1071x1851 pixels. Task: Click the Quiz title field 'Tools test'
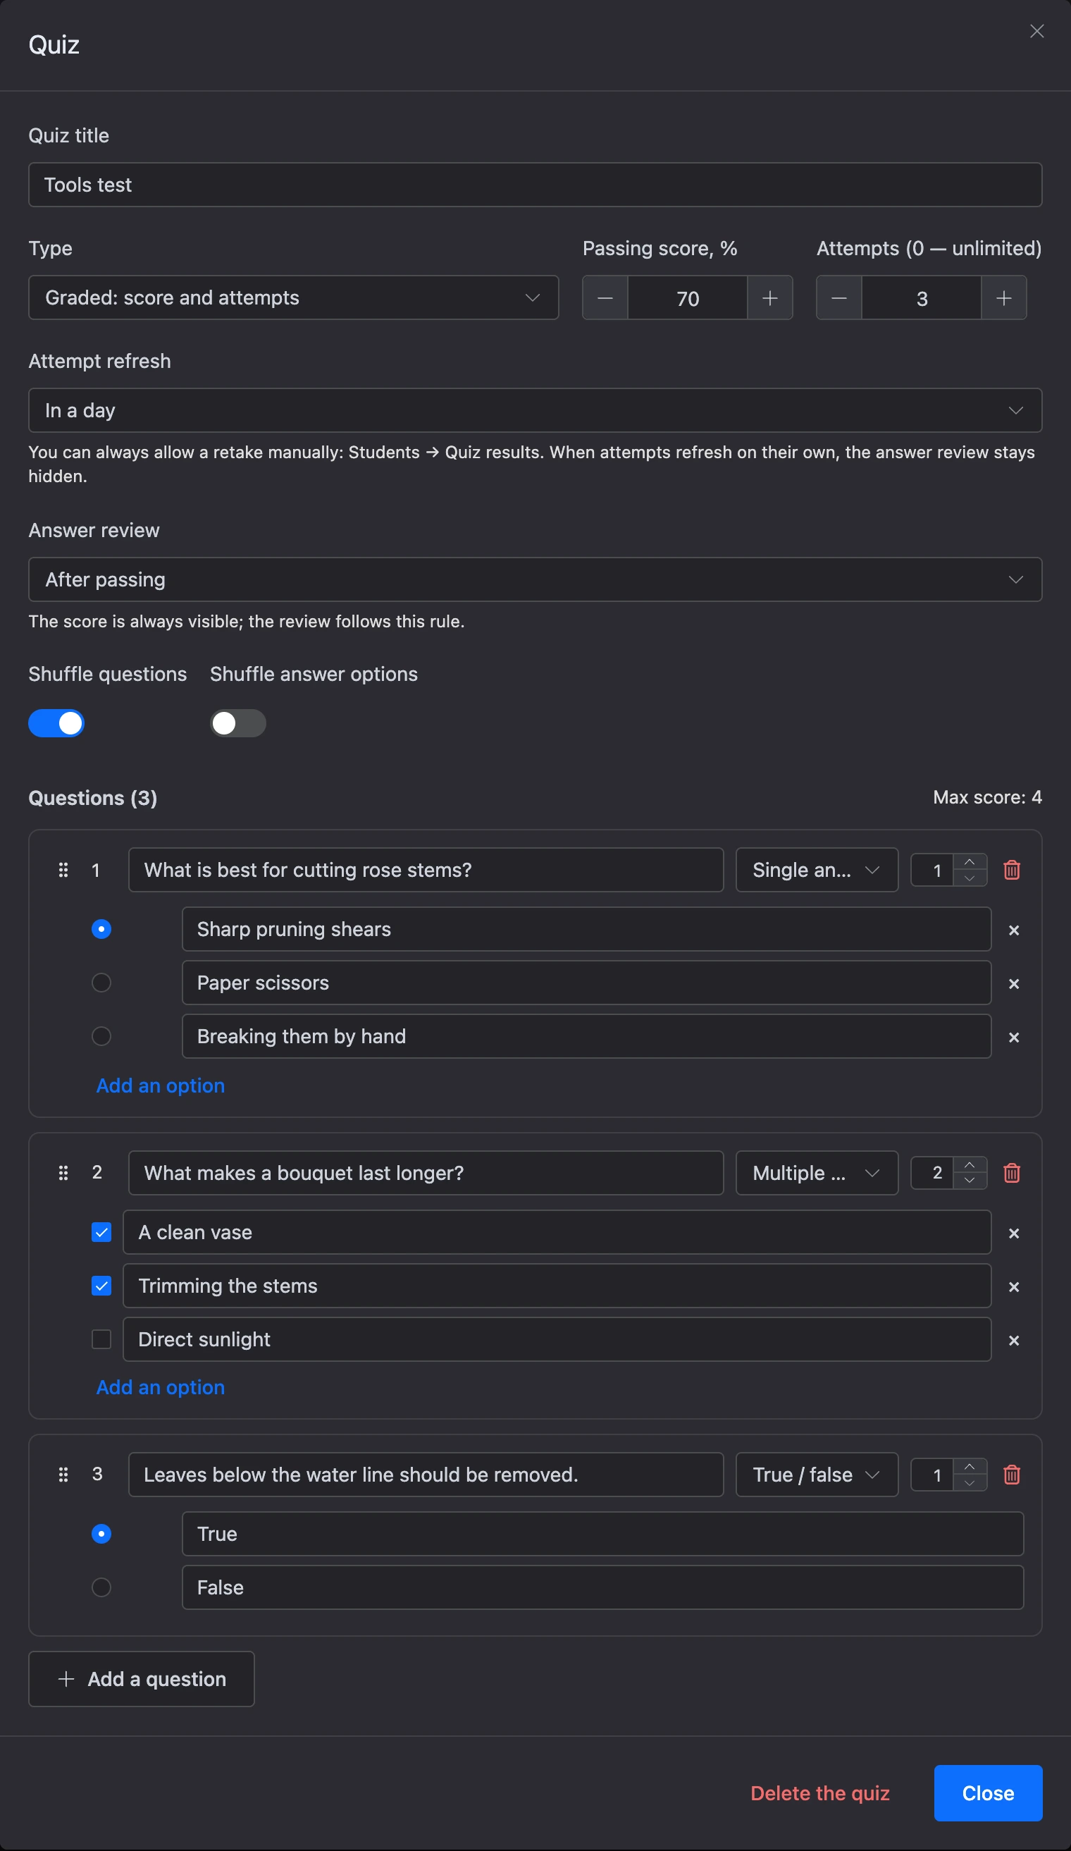pyautogui.click(x=535, y=185)
